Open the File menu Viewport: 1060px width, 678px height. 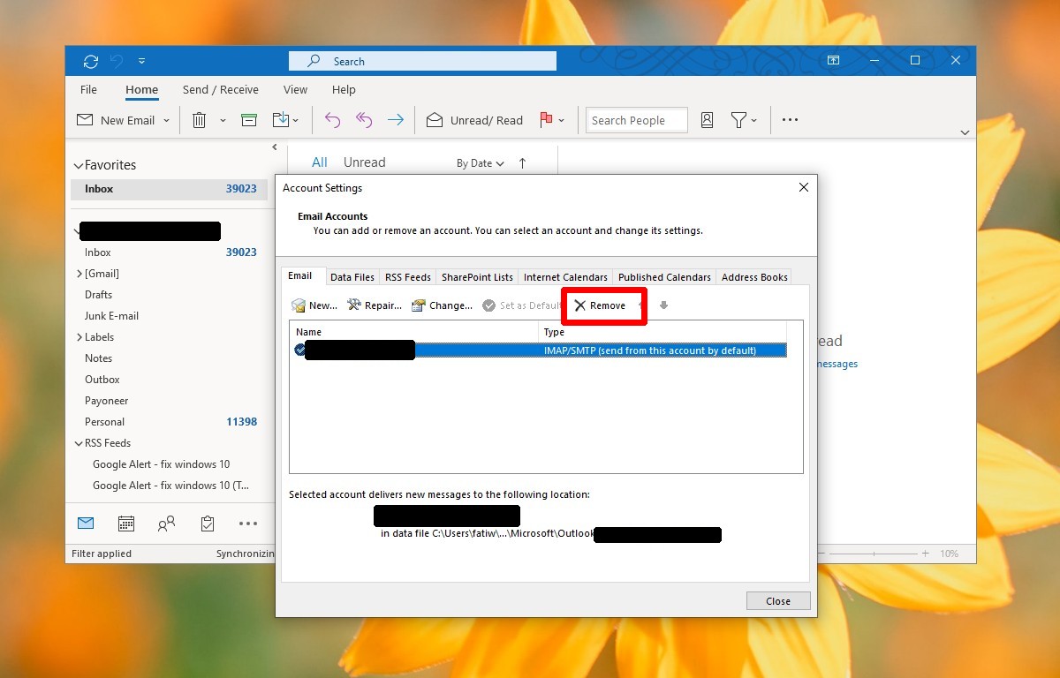pyautogui.click(x=88, y=89)
